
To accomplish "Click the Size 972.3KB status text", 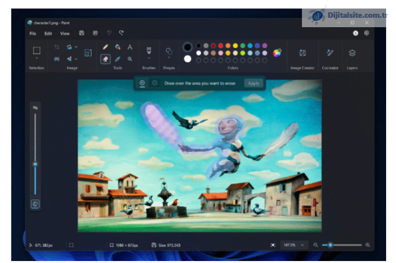I will pyautogui.click(x=169, y=245).
